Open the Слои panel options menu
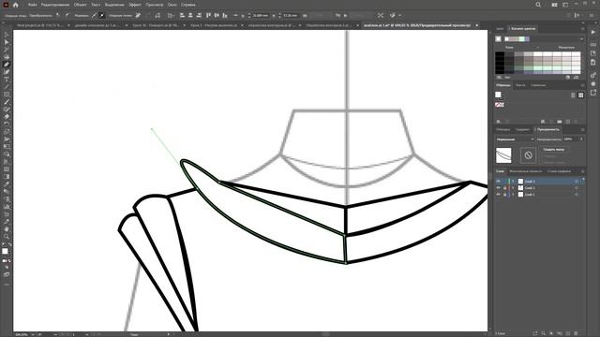600x337 pixels. click(582, 171)
